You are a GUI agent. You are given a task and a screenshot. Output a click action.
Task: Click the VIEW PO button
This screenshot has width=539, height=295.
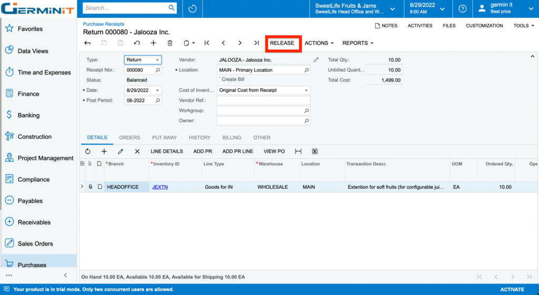(274, 151)
